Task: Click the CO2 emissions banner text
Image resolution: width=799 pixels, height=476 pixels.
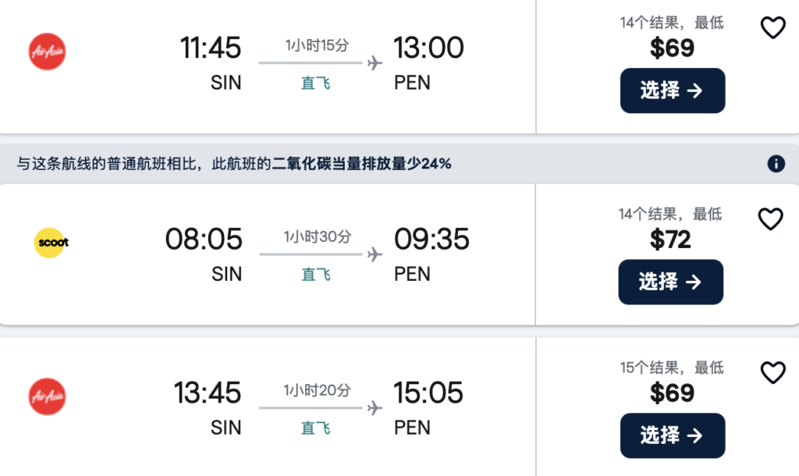Action: tap(234, 164)
